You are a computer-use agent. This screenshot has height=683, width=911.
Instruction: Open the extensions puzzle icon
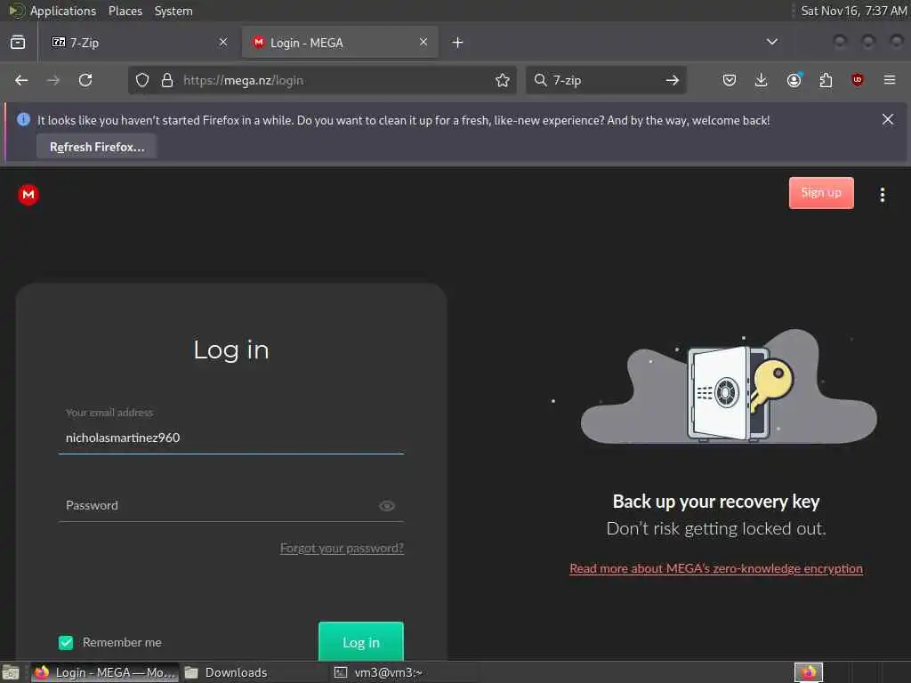[826, 80]
